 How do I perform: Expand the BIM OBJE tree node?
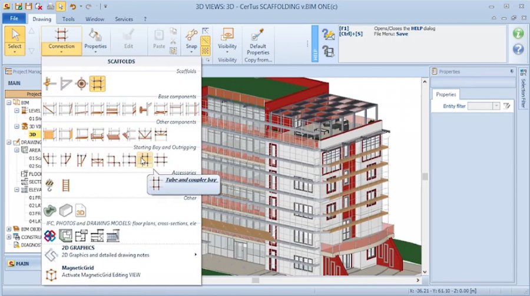pos(9,229)
